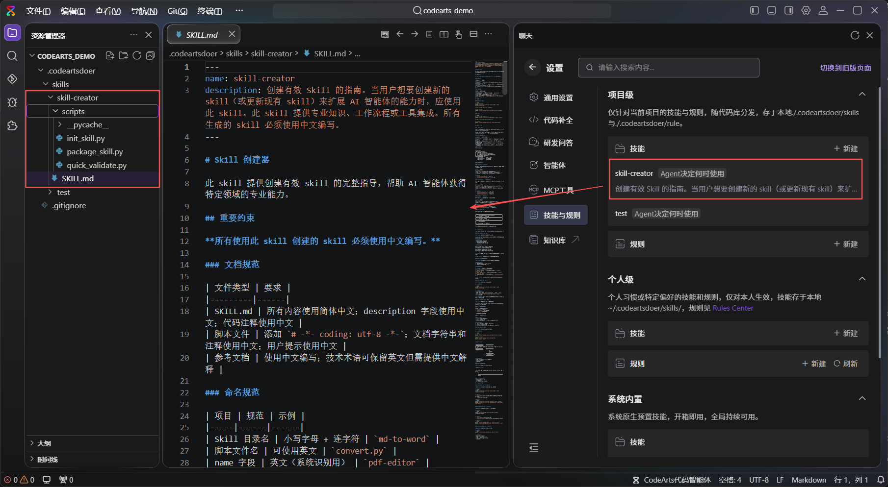Open markdown preview icon in editor toolbar
The height and width of the screenshot is (487, 888).
(x=385, y=34)
